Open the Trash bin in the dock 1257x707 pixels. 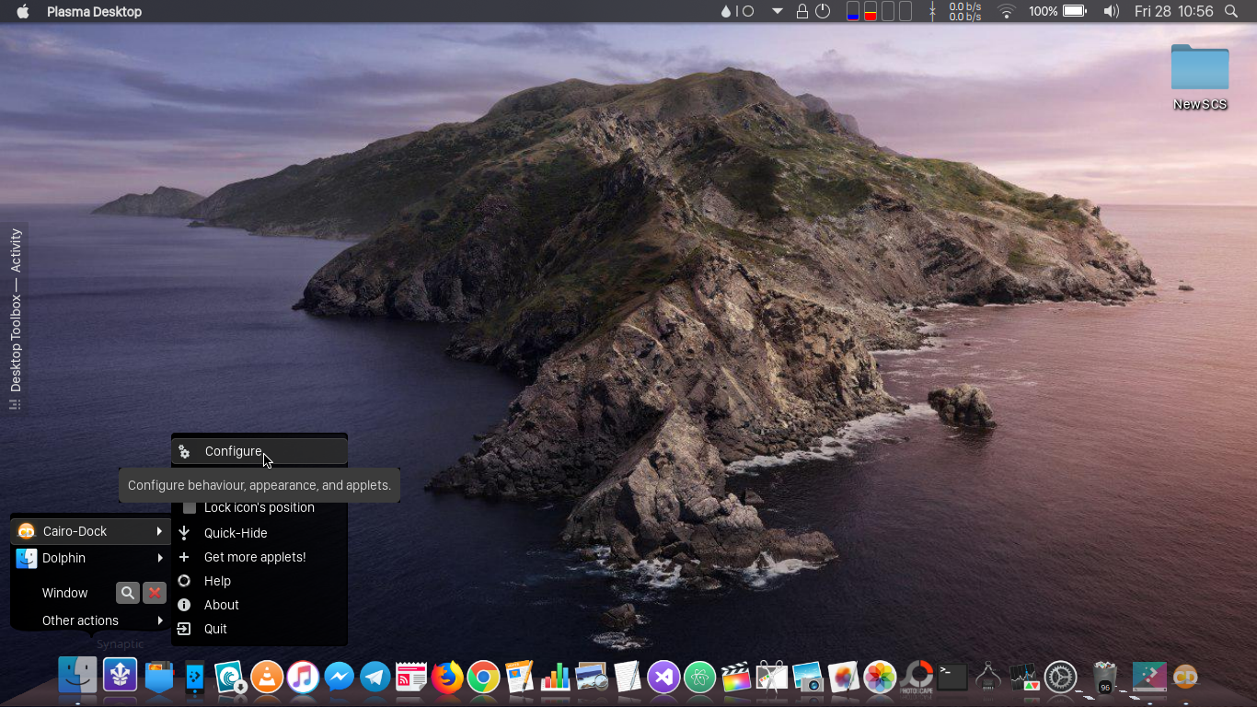pyautogui.click(x=1105, y=678)
